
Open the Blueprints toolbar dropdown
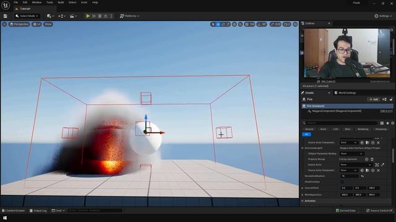[x=62, y=16]
